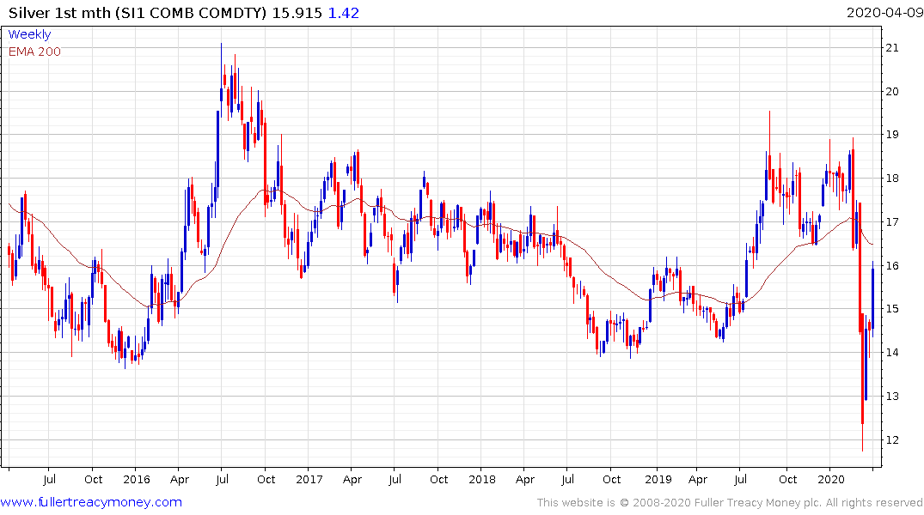This screenshot has height=515, width=924.
Task: Select the x-axis label 2016
Action: [137, 479]
